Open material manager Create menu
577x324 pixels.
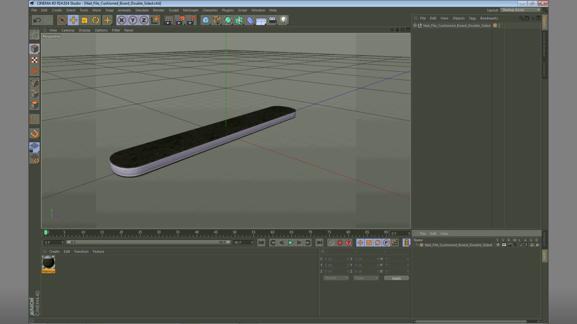pyautogui.click(x=54, y=252)
